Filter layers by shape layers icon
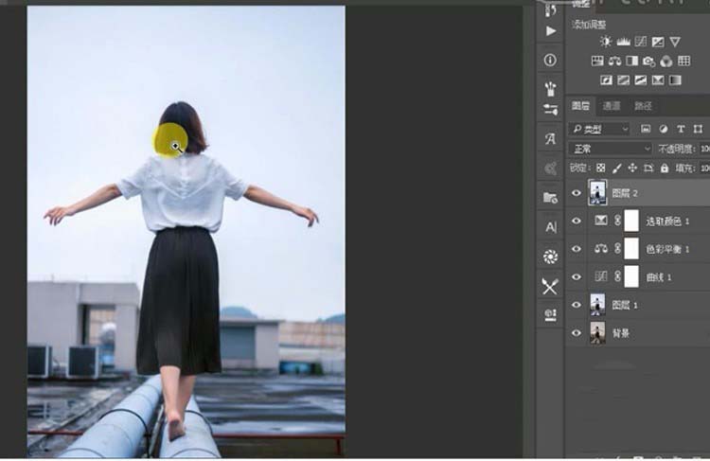The width and height of the screenshot is (710, 461). point(698,129)
